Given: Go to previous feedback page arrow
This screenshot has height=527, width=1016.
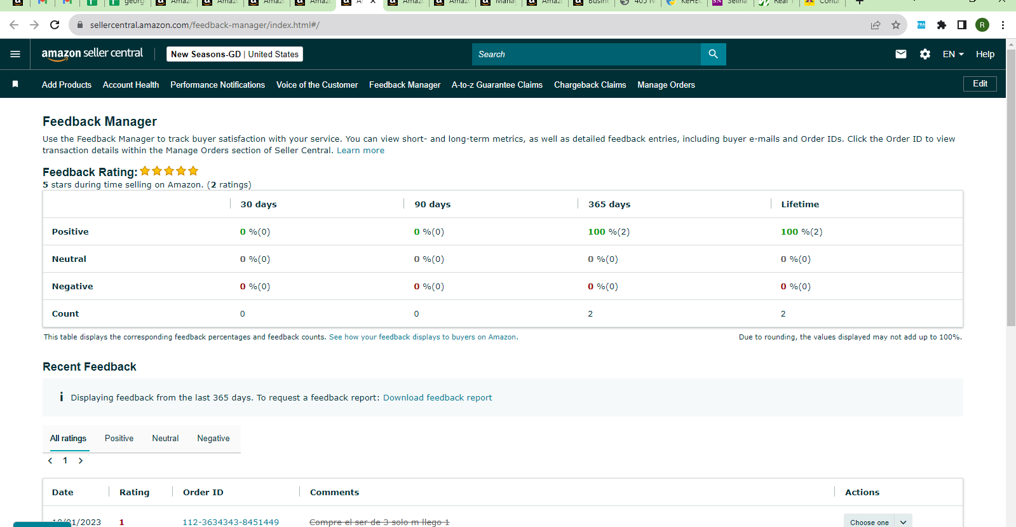Looking at the screenshot, I should tap(50, 461).
